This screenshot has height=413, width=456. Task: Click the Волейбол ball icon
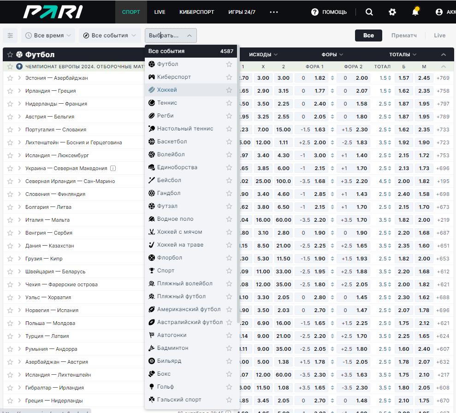(152, 154)
